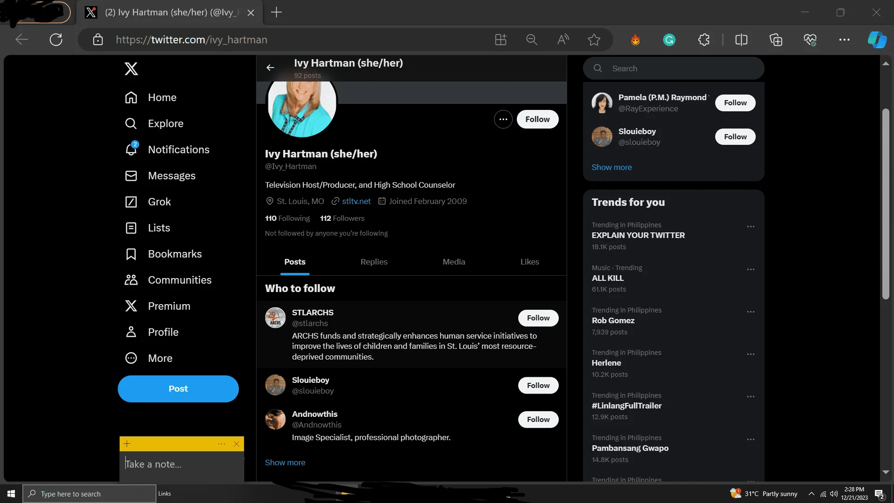The height and width of the screenshot is (503, 894).
Task: Open the More circle icon in sidebar
Action: (x=131, y=358)
